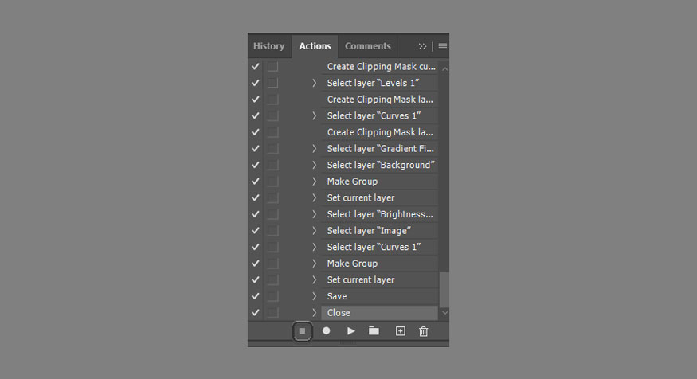Create a new action set folder
Image resolution: width=697 pixels, height=379 pixels.
pyautogui.click(x=374, y=331)
